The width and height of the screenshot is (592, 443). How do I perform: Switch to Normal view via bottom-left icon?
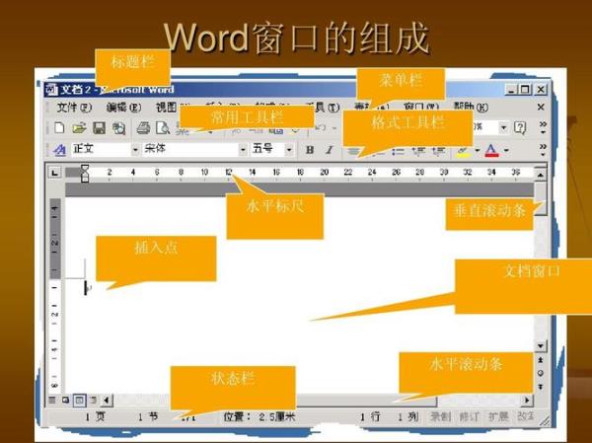(52, 400)
